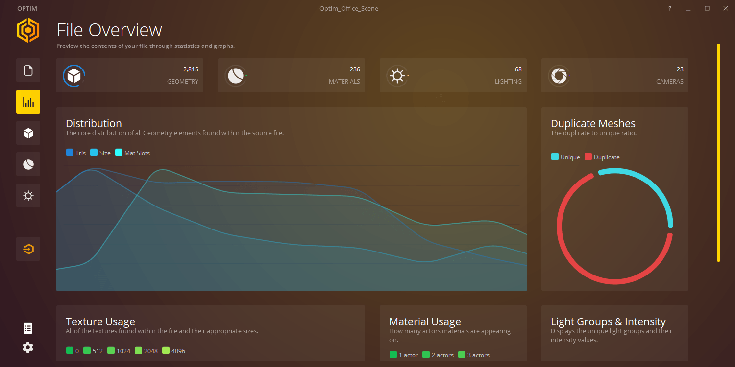Screen dimensions: 735x367
Task: Click the help question mark in the title bar
Action: point(669,8)
